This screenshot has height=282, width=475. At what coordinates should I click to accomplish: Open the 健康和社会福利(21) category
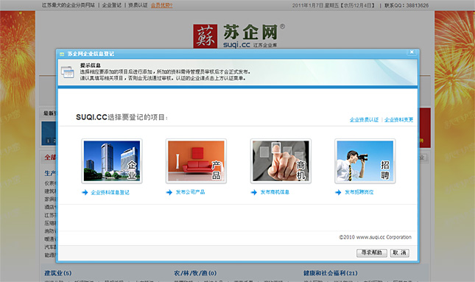pyautogui.click(x=331, y=273)
